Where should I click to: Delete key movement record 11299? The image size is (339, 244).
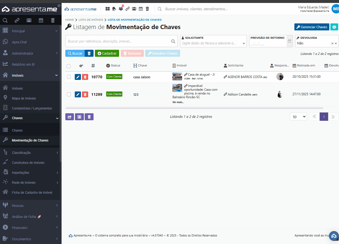pyautogui.click(x=85, y=94)
